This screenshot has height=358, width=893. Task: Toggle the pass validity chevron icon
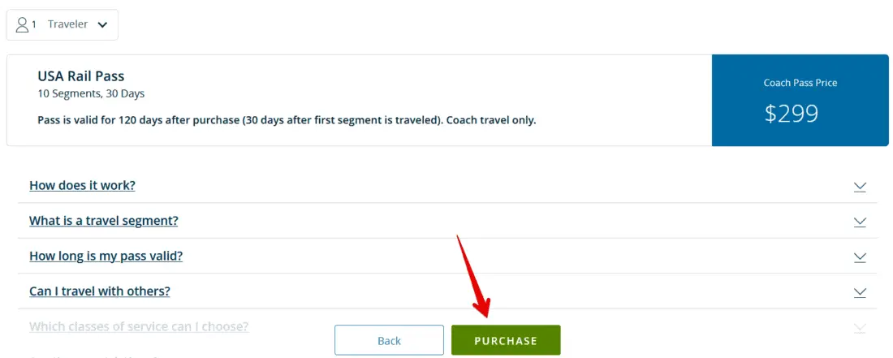pos(860,257)
